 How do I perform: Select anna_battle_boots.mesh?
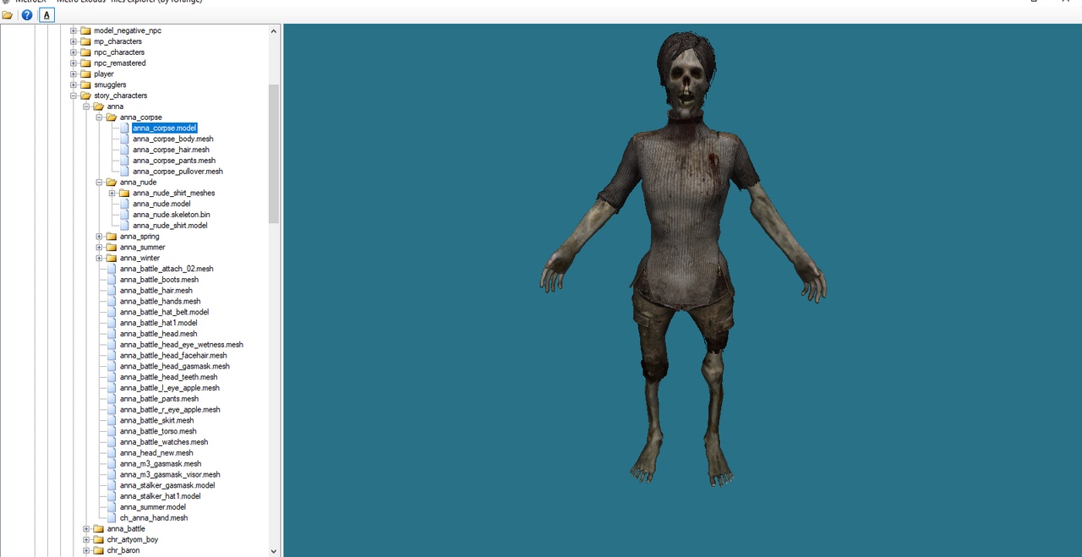coord(159,280)
